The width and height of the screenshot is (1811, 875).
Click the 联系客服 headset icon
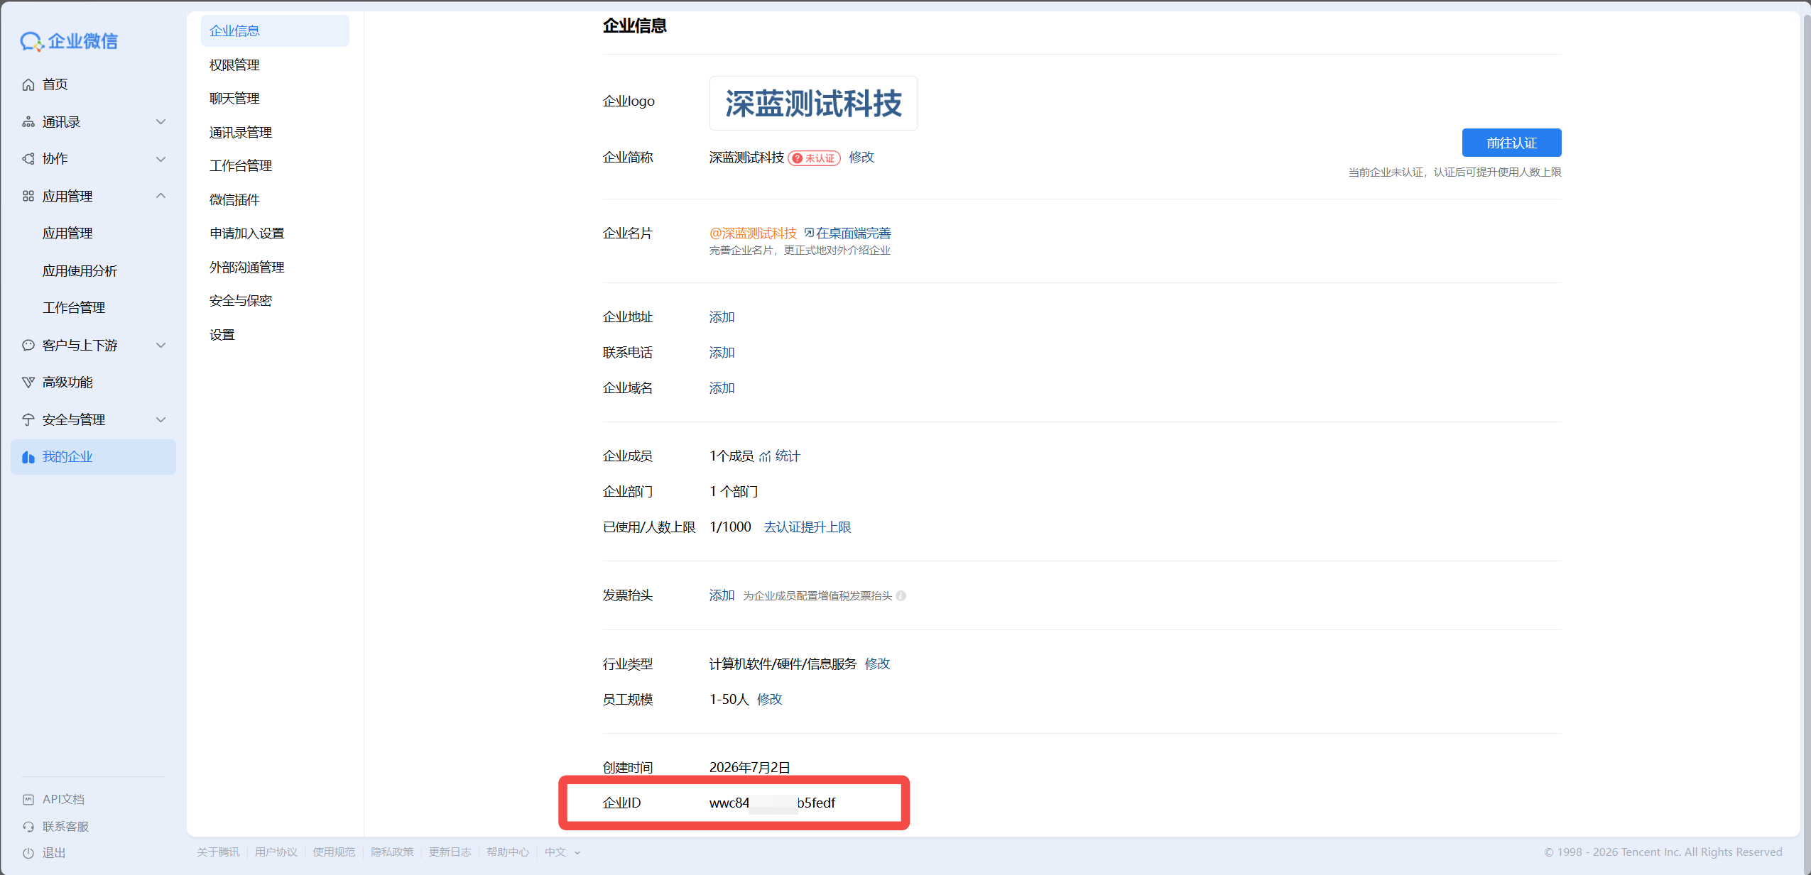tap(28, 827)
